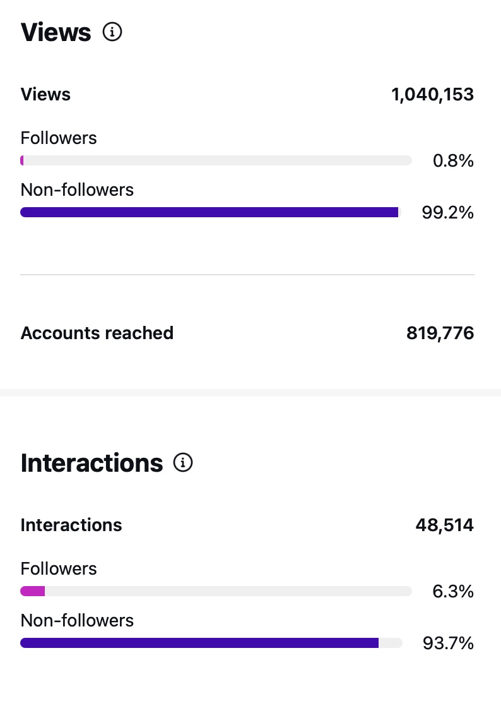Viewport: 501px width, 701px height.
Task: Click the accounts reached value 819,776
Action: click(x=440, y=333)
